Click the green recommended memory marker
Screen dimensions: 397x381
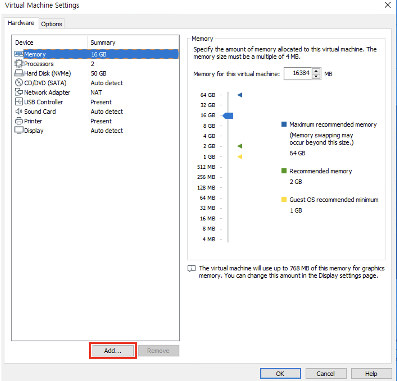[240, 146]
